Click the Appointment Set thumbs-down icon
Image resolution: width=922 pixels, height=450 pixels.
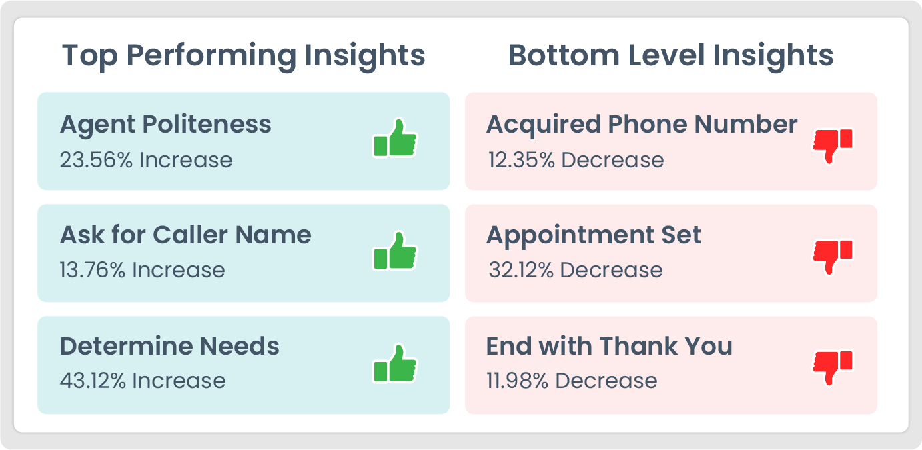[832, 257]
